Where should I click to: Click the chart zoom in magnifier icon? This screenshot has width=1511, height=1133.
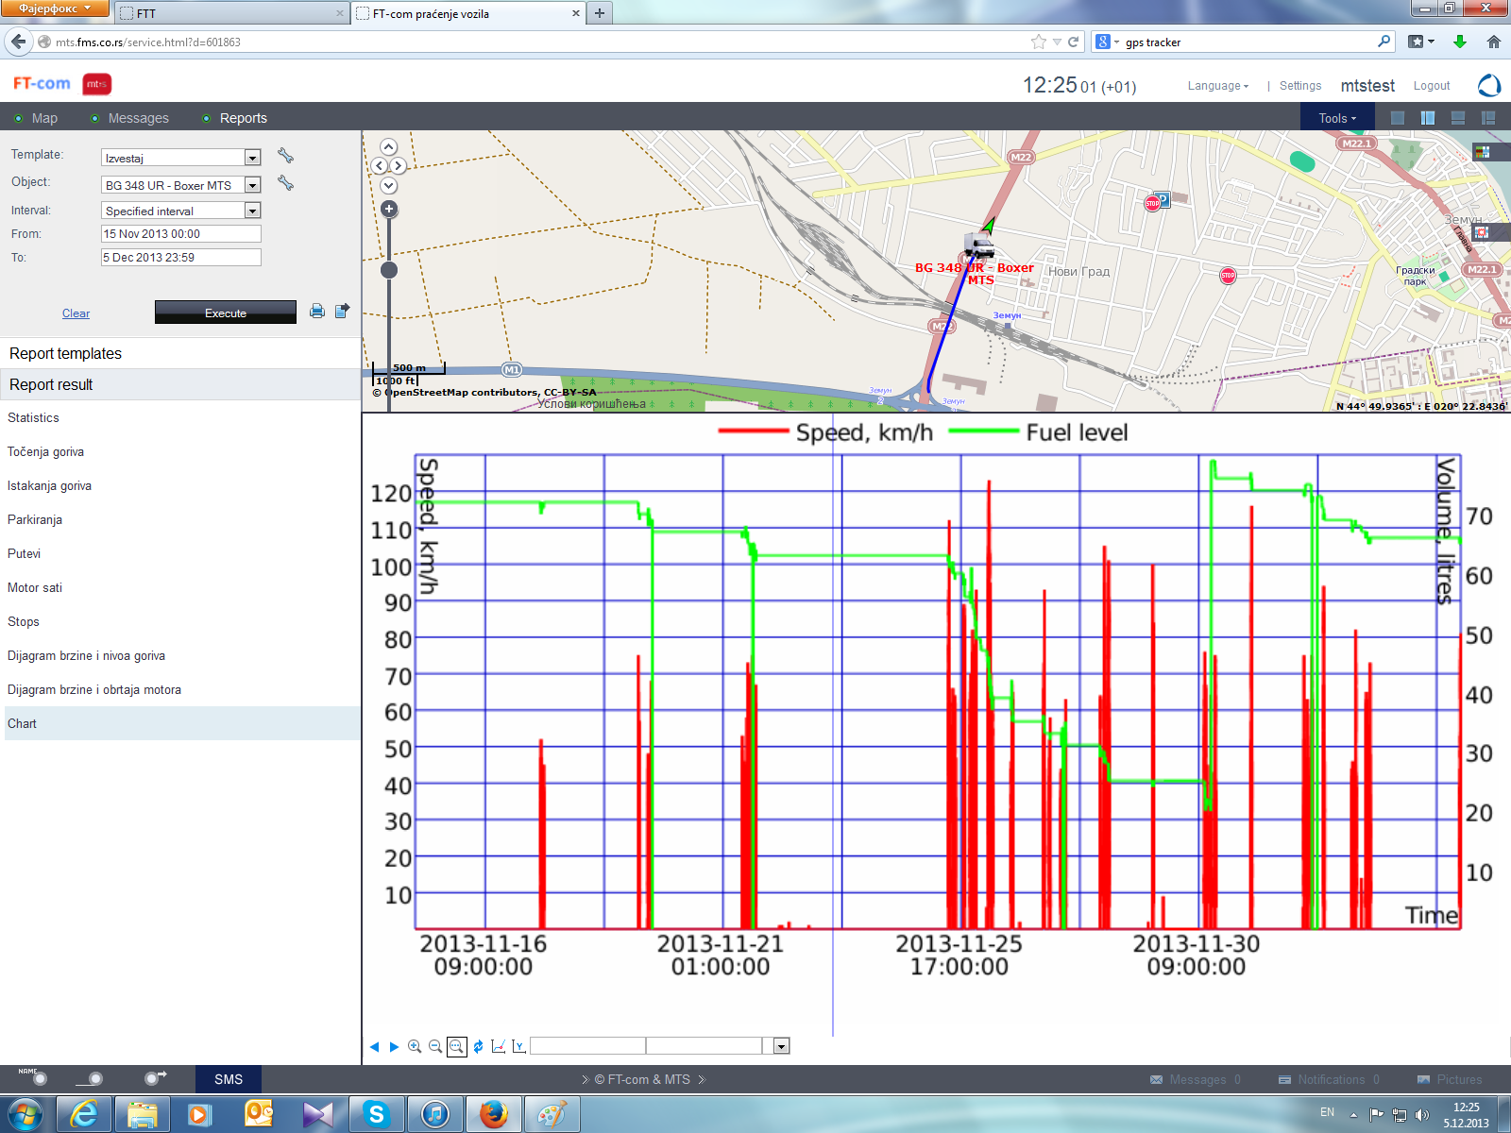[415, 1046]
